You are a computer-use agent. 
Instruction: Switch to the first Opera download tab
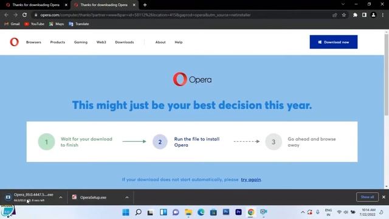click(36, 5)
